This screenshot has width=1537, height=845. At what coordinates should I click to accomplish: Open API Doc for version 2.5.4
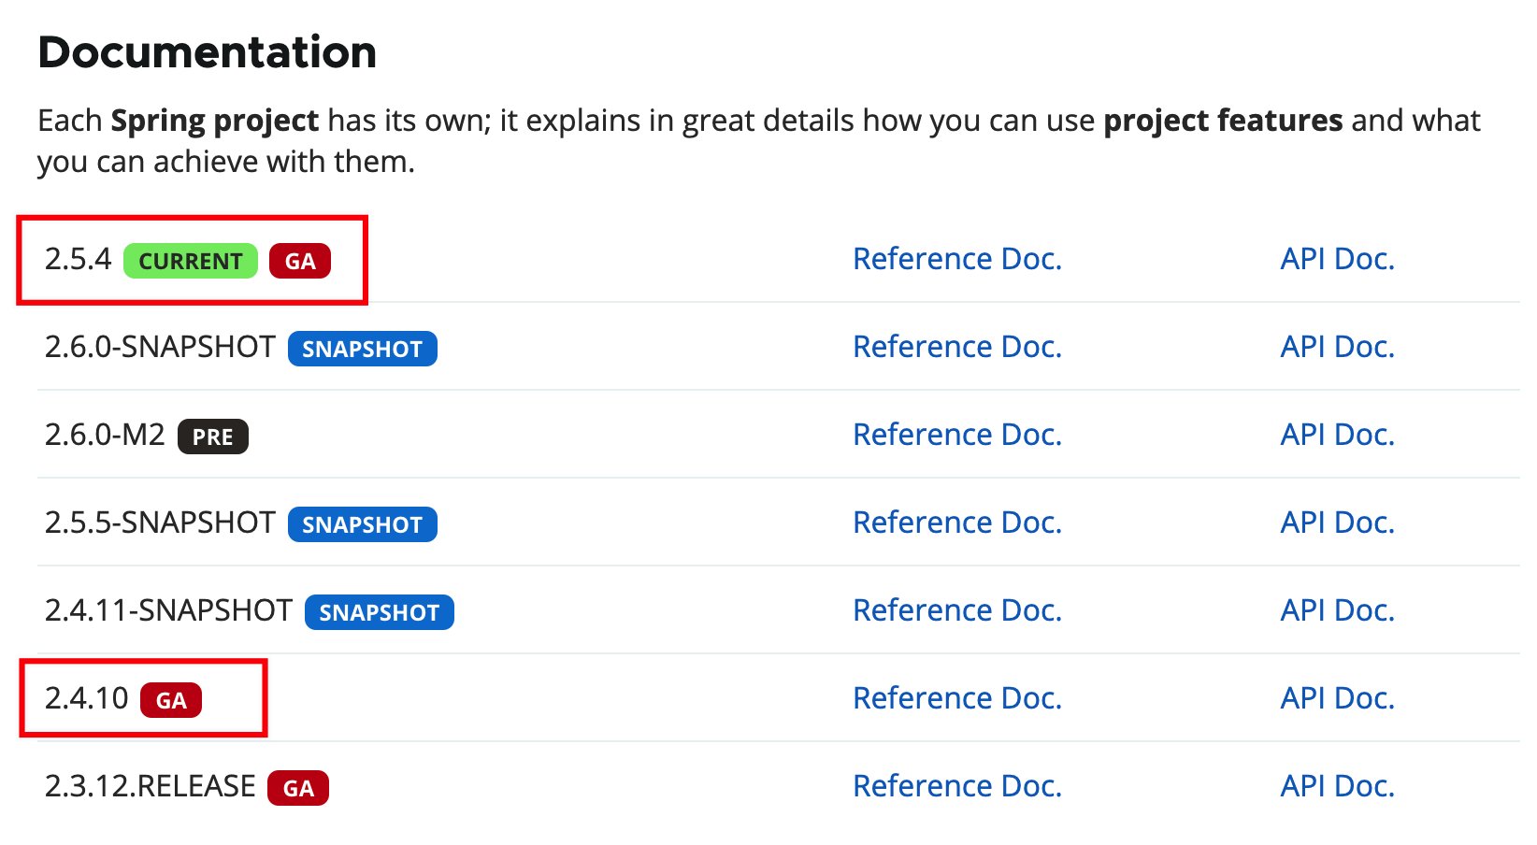pos(1337,259)
